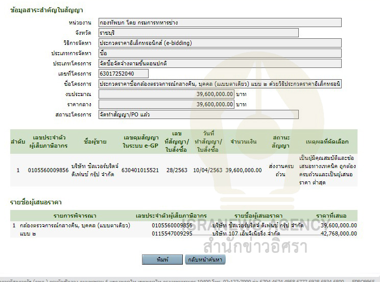Select the project number field 63017252040
The width and height of the screenshot is (380, 282).
[124, 74]
